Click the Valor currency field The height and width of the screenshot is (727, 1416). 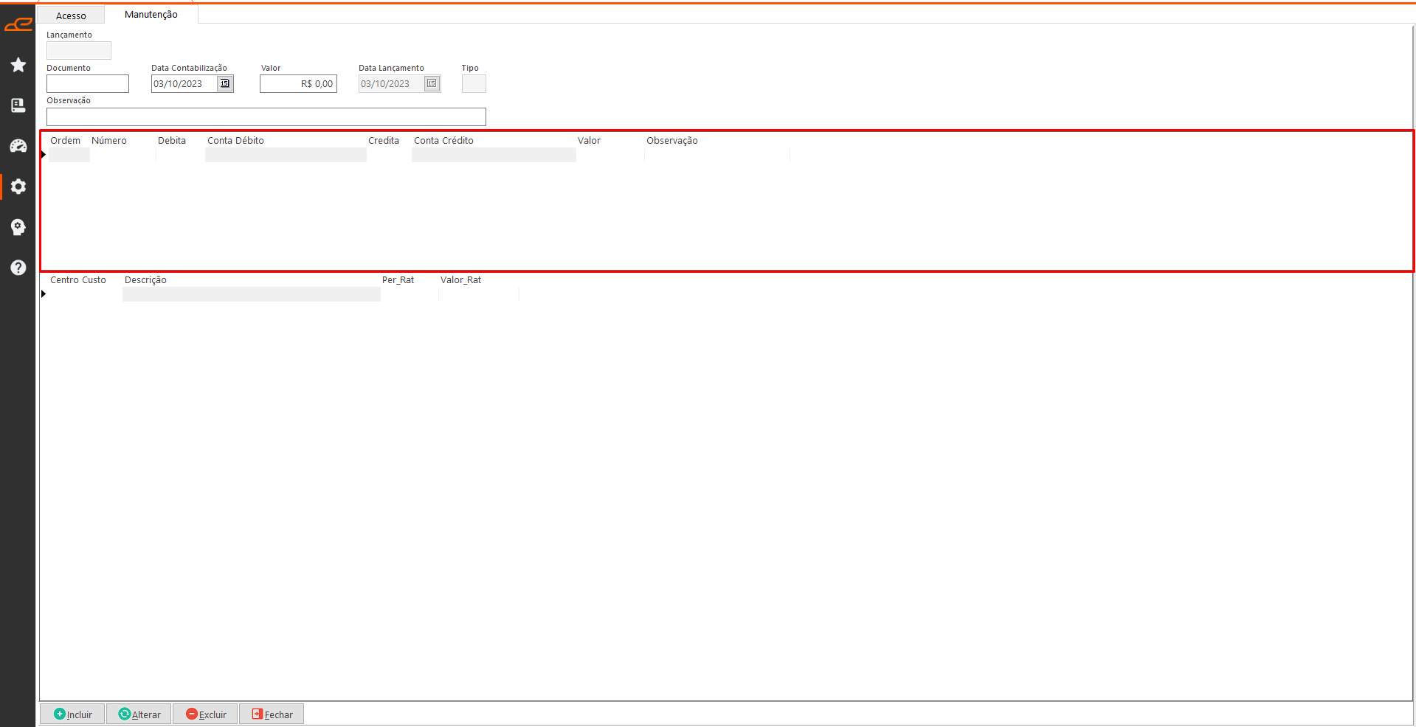tap(298, 84)
